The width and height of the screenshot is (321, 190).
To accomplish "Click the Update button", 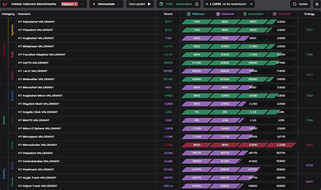I will pos(300,4).
